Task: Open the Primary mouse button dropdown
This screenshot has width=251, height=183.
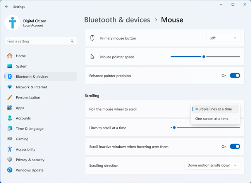Action: (x=223, y=38)
